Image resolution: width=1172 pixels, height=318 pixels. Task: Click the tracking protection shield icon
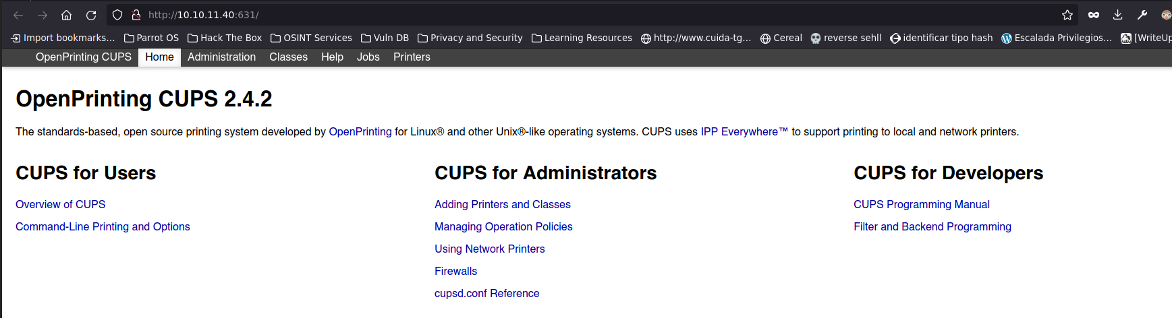tap(117, 15)
